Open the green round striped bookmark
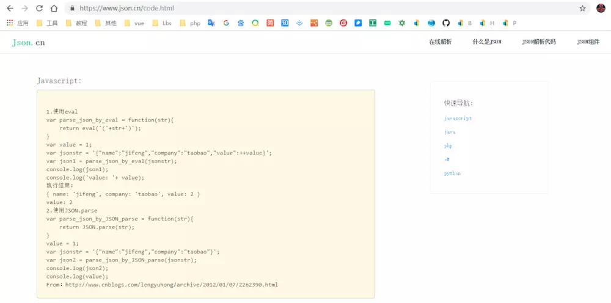 (329, 23)
